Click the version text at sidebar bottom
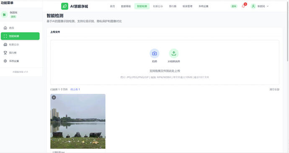Viewport: 289px width, 153px height. [20, 72]
